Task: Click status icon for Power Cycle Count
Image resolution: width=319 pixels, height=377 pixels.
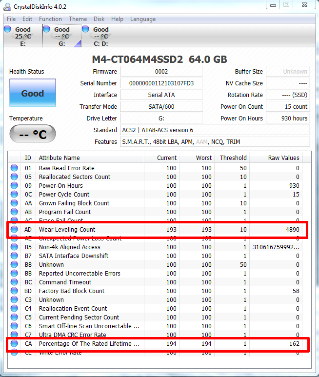Action: click(14, 194)
